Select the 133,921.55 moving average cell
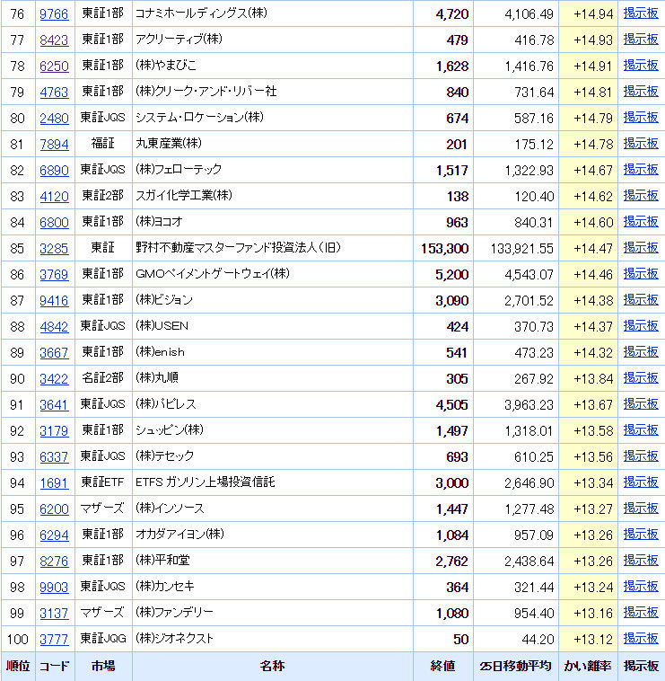 pos(516,249)
